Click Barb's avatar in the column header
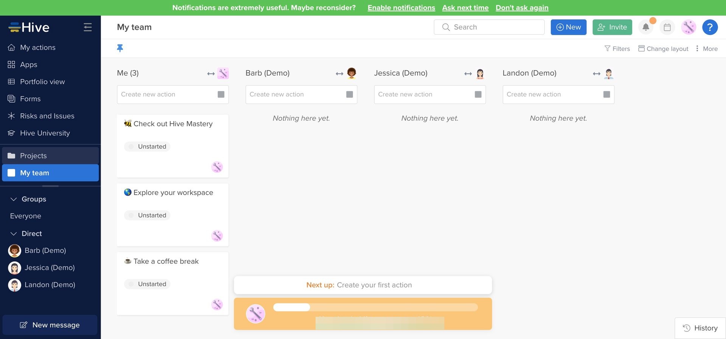 click(x=352, y=73)
